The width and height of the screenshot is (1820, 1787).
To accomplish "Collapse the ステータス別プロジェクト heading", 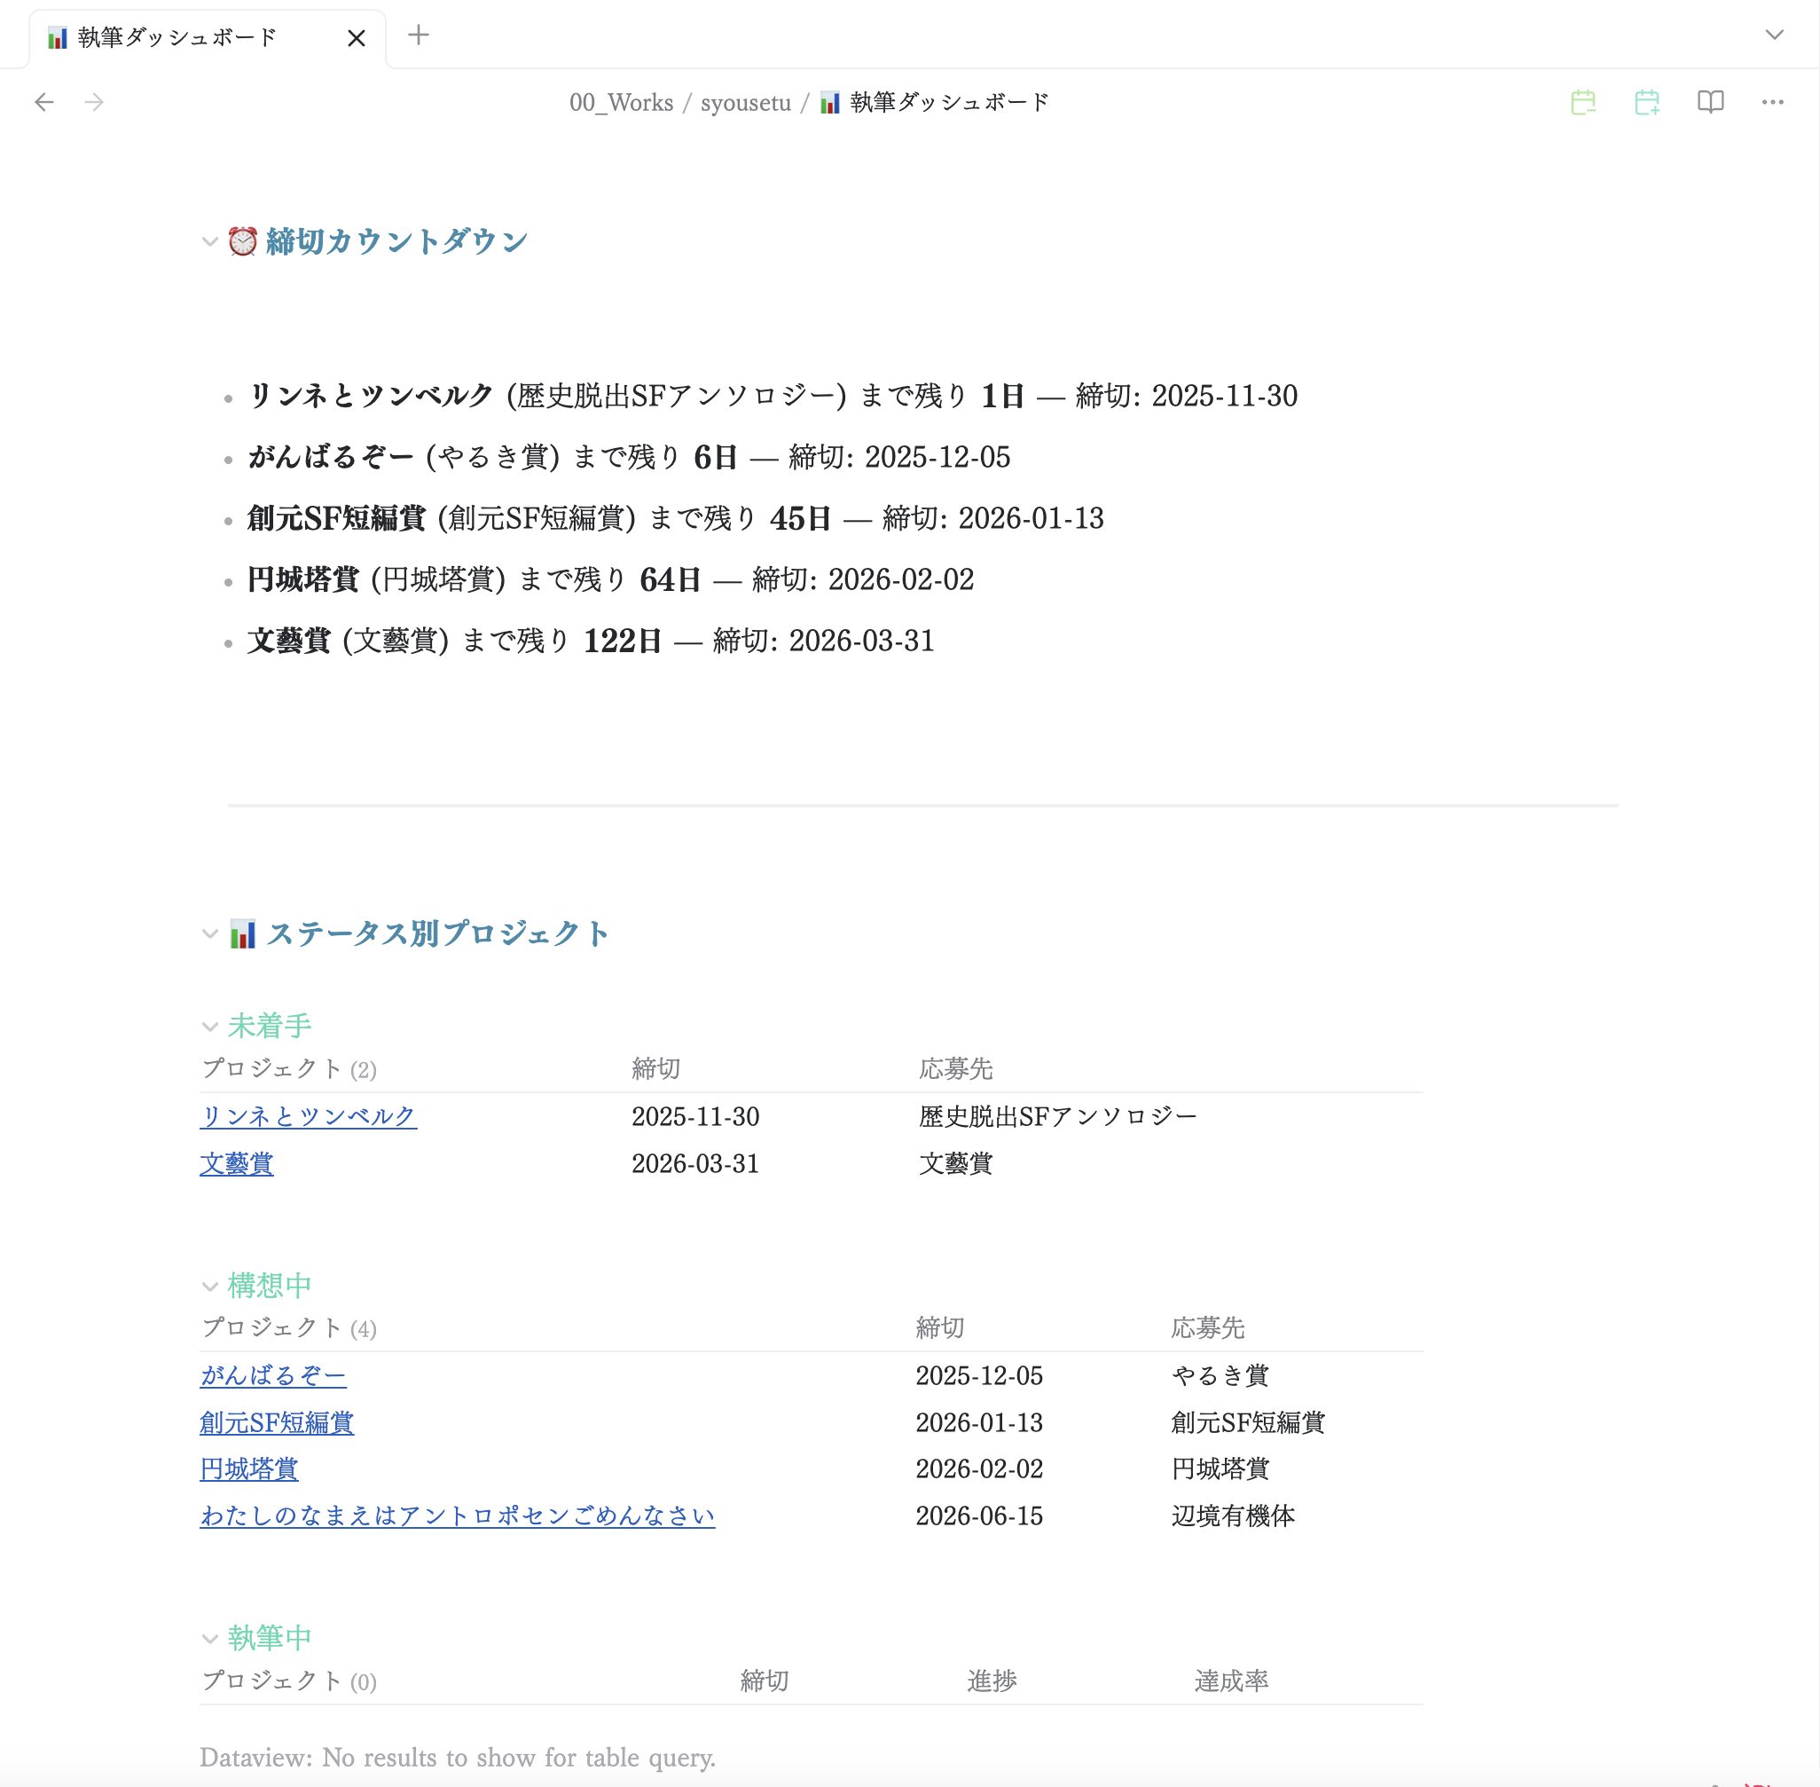I will [210, 933].
